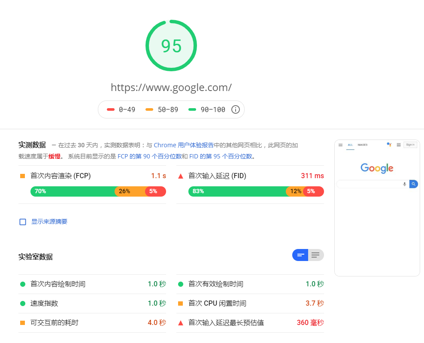This screenshot has height=343, width=424.
Task: Click the green 90-100 legend marker
Action: 192,109
